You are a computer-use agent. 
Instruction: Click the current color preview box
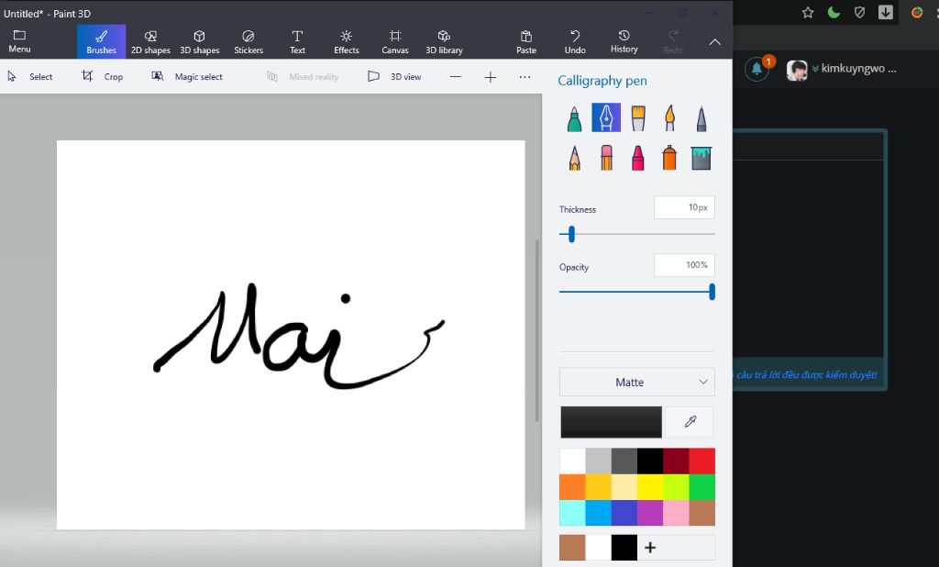click(x=611, y=422)
